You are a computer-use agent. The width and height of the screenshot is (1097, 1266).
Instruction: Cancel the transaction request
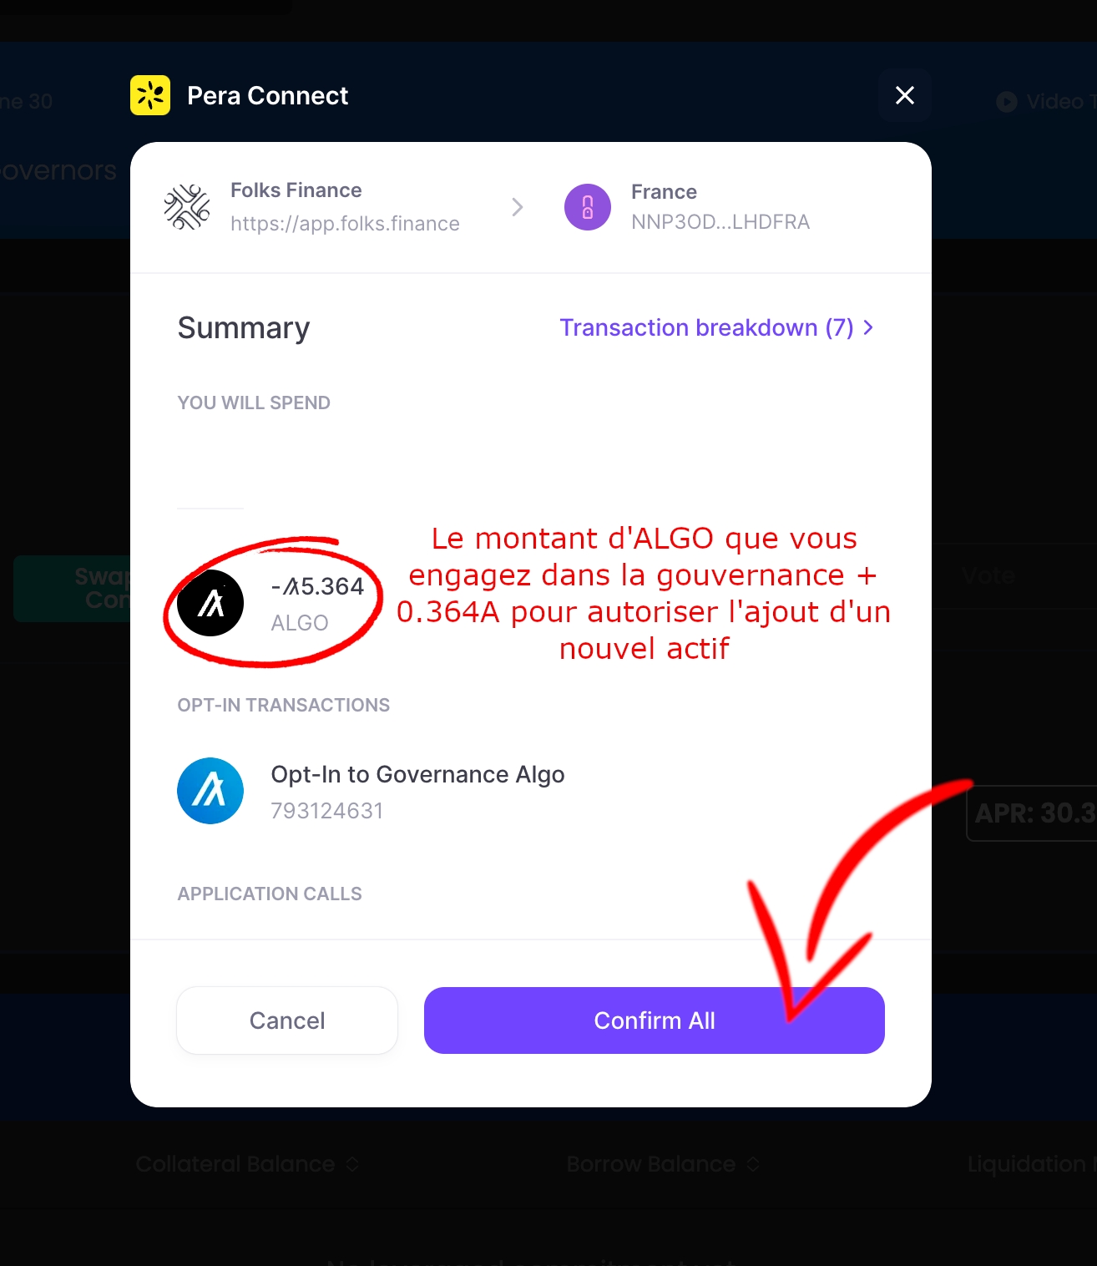coord(287,1020)
